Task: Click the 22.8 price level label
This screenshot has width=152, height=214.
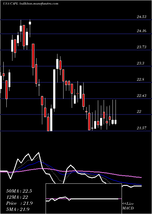Action: [140, 79]
